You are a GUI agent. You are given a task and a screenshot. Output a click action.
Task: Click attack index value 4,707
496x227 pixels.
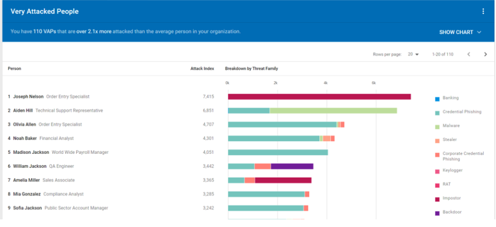(x=208, y=124)
